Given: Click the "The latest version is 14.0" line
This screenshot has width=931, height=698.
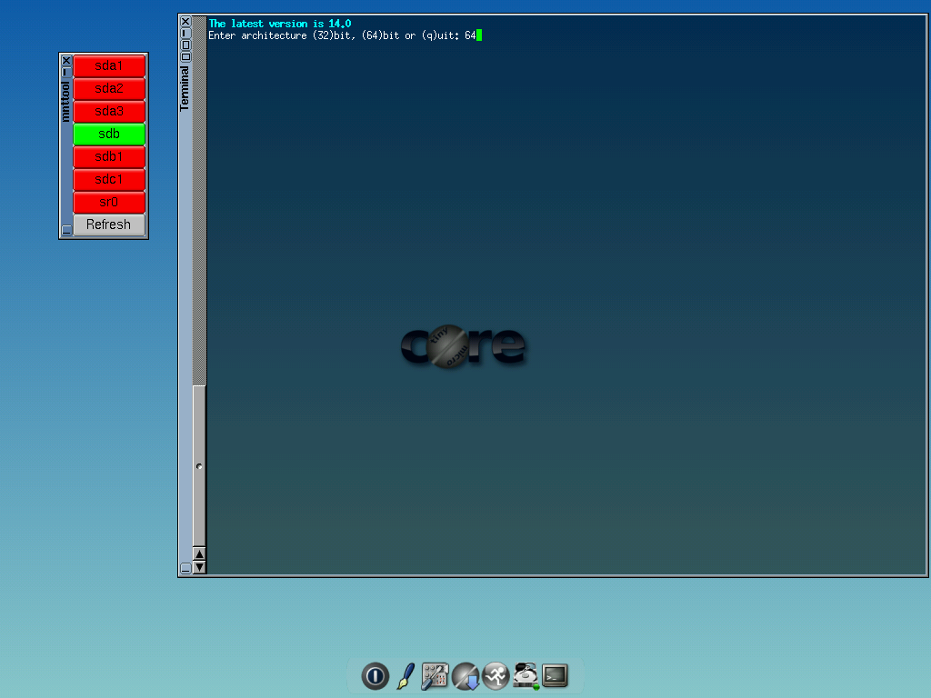Looking at the screenshot, I should (280, 24).
